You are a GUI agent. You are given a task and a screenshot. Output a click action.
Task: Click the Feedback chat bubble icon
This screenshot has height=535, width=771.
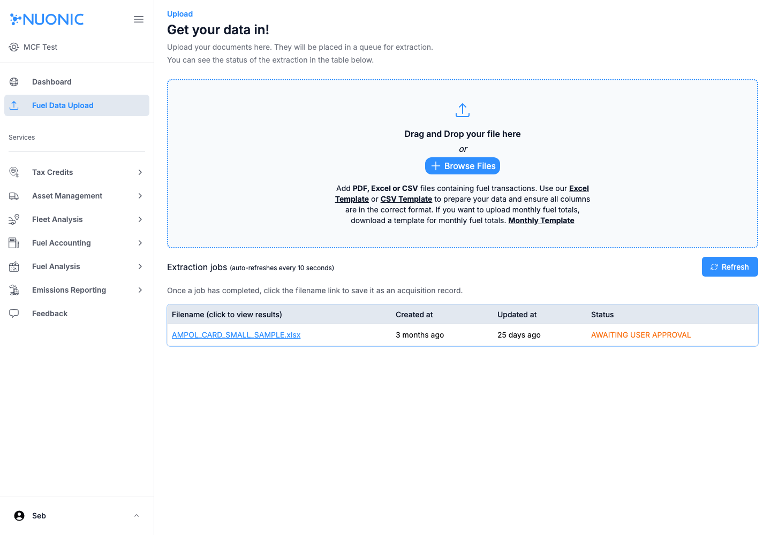(13, 313)
